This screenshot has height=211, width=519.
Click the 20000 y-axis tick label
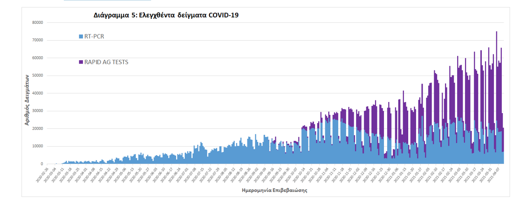click(x=37, y=129)
